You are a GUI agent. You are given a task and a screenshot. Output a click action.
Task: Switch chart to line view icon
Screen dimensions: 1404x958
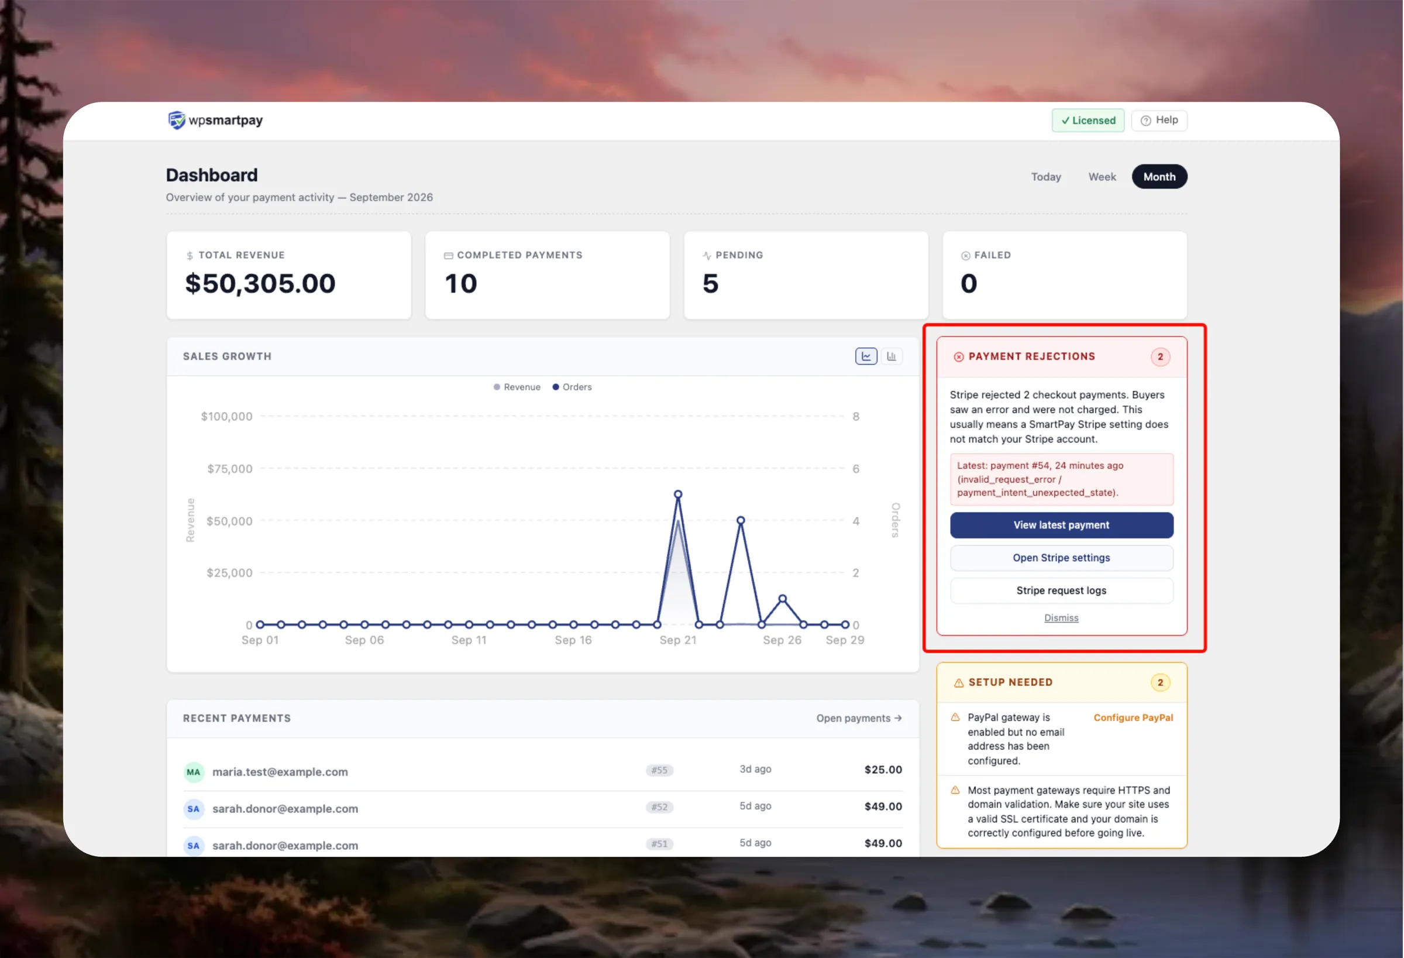(866, 356)
